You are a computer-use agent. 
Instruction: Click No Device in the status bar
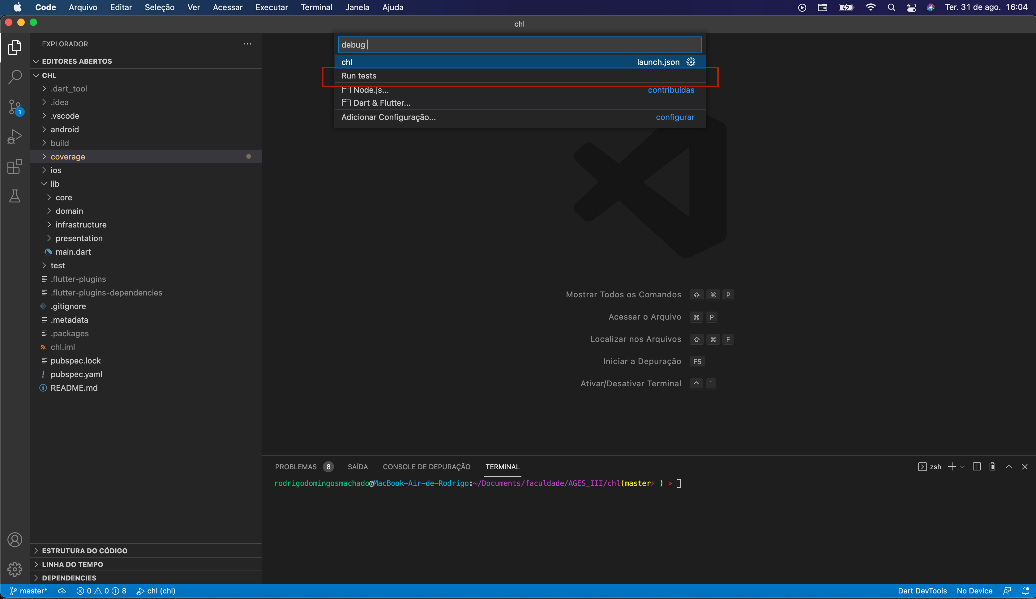975,591
